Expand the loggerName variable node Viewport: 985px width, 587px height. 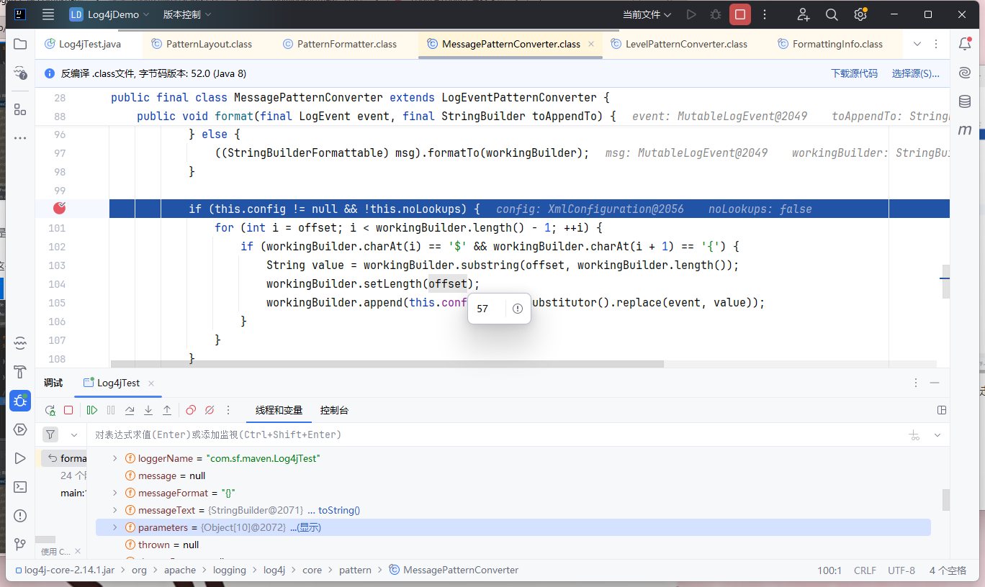point(114,458)
